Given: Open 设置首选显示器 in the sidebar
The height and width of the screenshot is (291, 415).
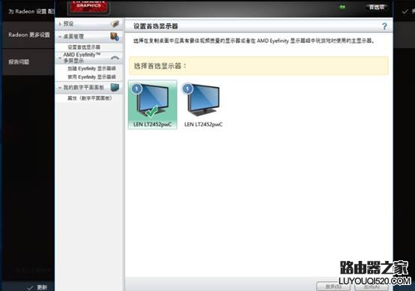Looking at the screenshot, I should pyautogui.click(x=84, y=47).
